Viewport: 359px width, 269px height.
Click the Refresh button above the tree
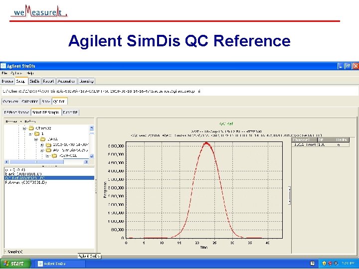pos(30,122)
